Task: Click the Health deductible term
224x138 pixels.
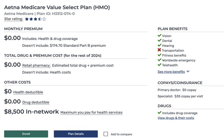Action: 28,92
